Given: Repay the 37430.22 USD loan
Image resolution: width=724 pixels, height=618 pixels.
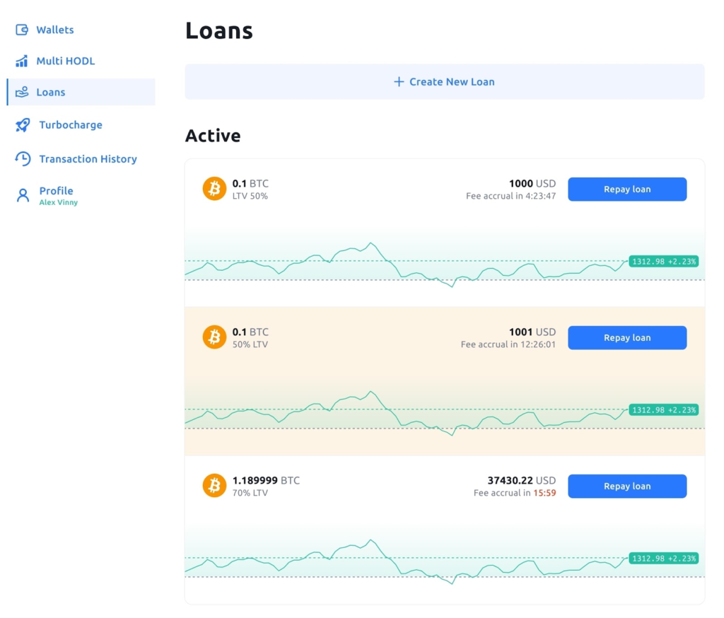Looking at the screenshot, I should [626, 486].
